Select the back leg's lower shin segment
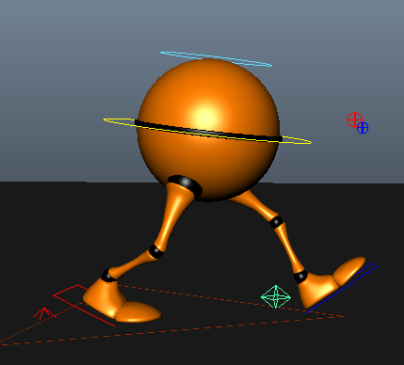The height and width of the screenshot is (365, 404). coord(289,247)
